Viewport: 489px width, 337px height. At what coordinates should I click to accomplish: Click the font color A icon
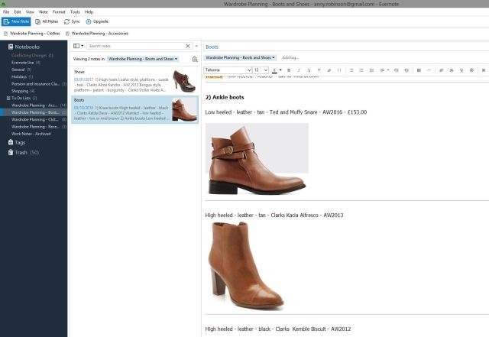(x=274, y=70)
